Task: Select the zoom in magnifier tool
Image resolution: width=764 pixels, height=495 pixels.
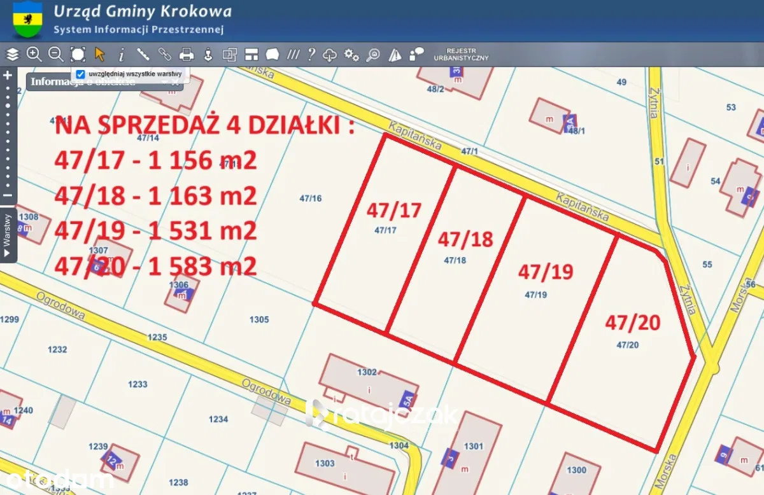Action: coord(34,55)
